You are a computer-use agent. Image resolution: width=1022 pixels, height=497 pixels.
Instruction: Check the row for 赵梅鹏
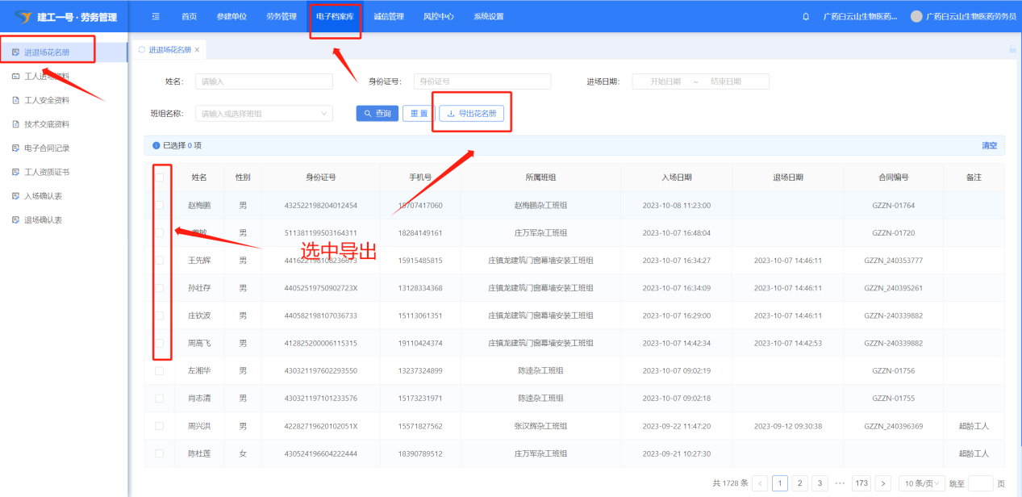point(160,205)
